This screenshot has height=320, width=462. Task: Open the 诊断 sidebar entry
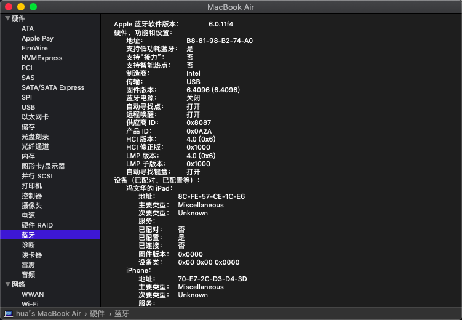click(x=28, y=245)
